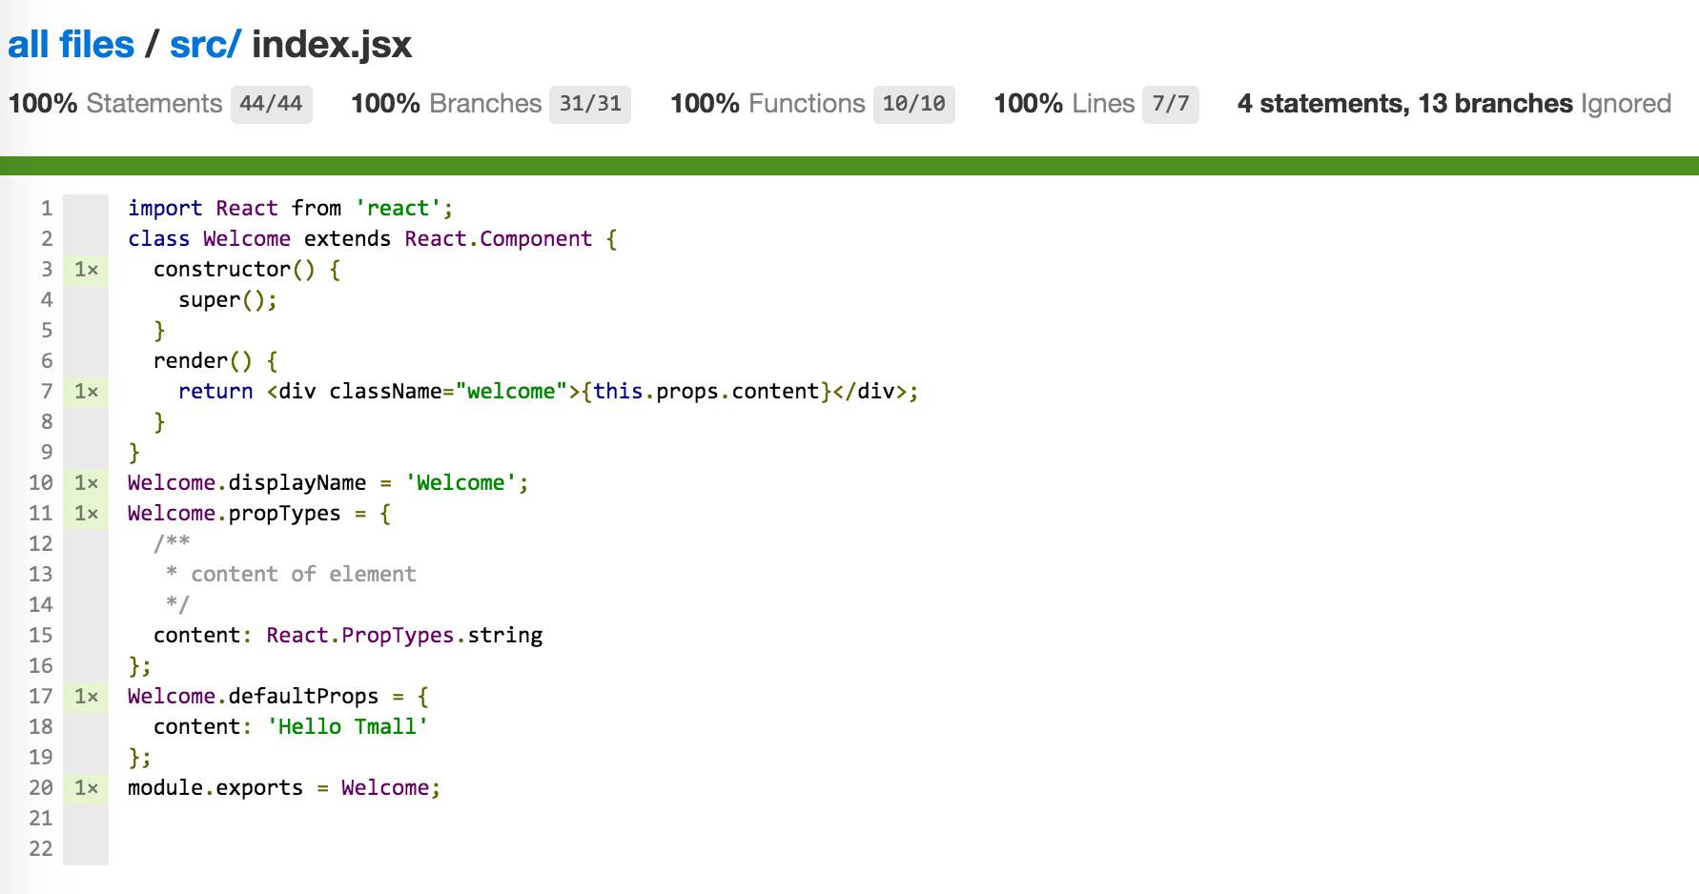Click the green coverage bar
Screen dimensions: 1699x894
849,164
